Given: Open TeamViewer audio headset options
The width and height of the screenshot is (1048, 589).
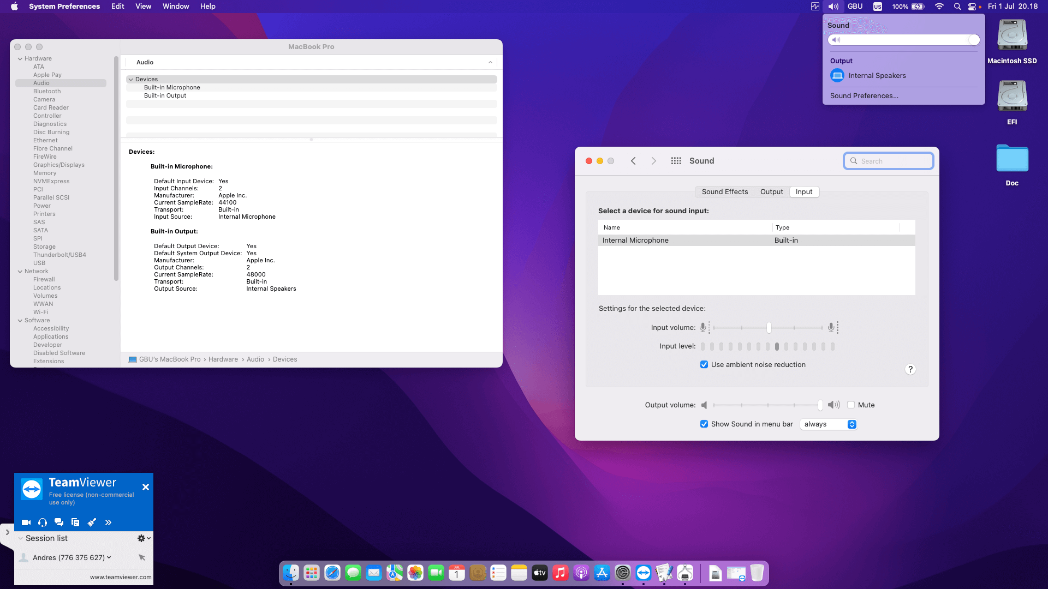Looking at the screenshot, I should pos(43,522).
